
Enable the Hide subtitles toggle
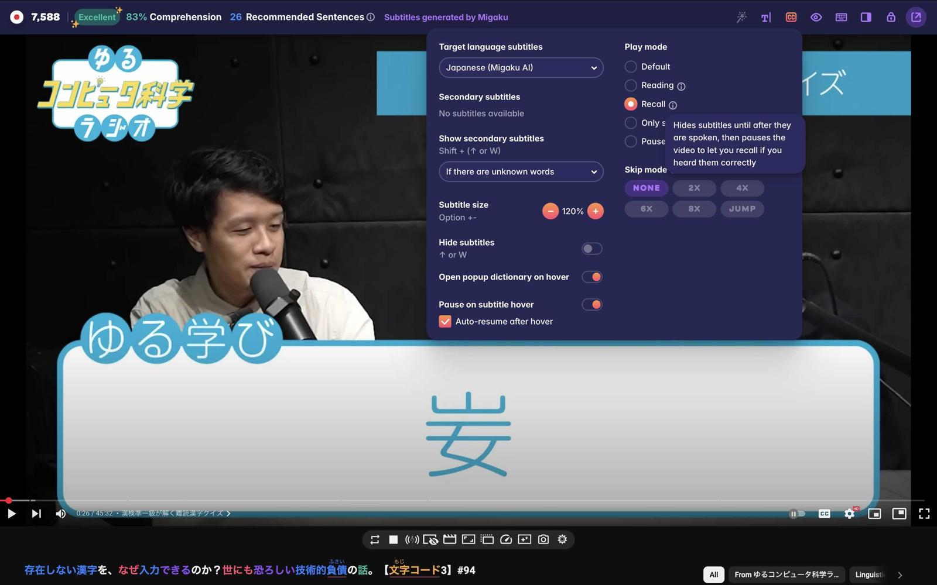pyautogui.click(x=591, y=248)
